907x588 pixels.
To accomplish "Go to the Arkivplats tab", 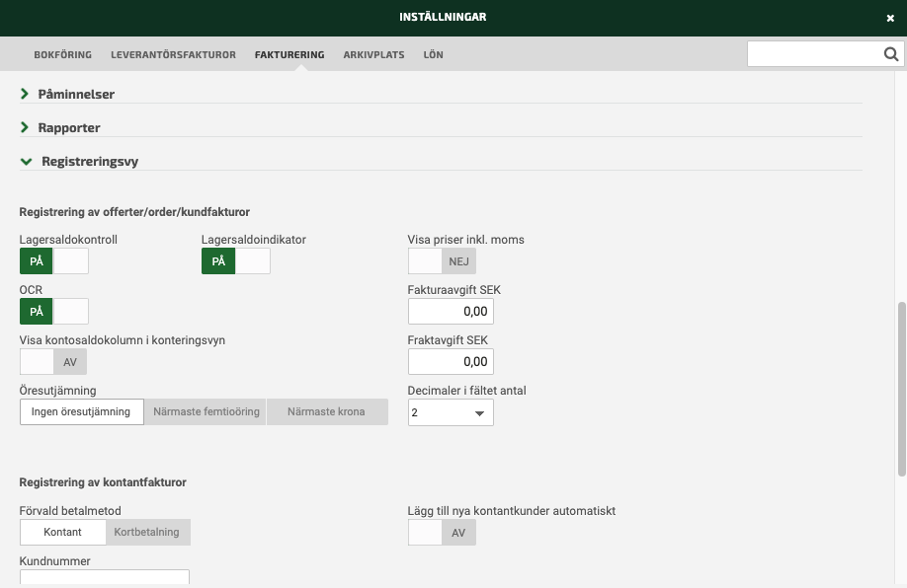I will [x=373, y=55].
